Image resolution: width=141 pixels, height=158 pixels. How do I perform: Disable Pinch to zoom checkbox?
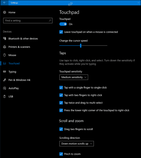61,154
